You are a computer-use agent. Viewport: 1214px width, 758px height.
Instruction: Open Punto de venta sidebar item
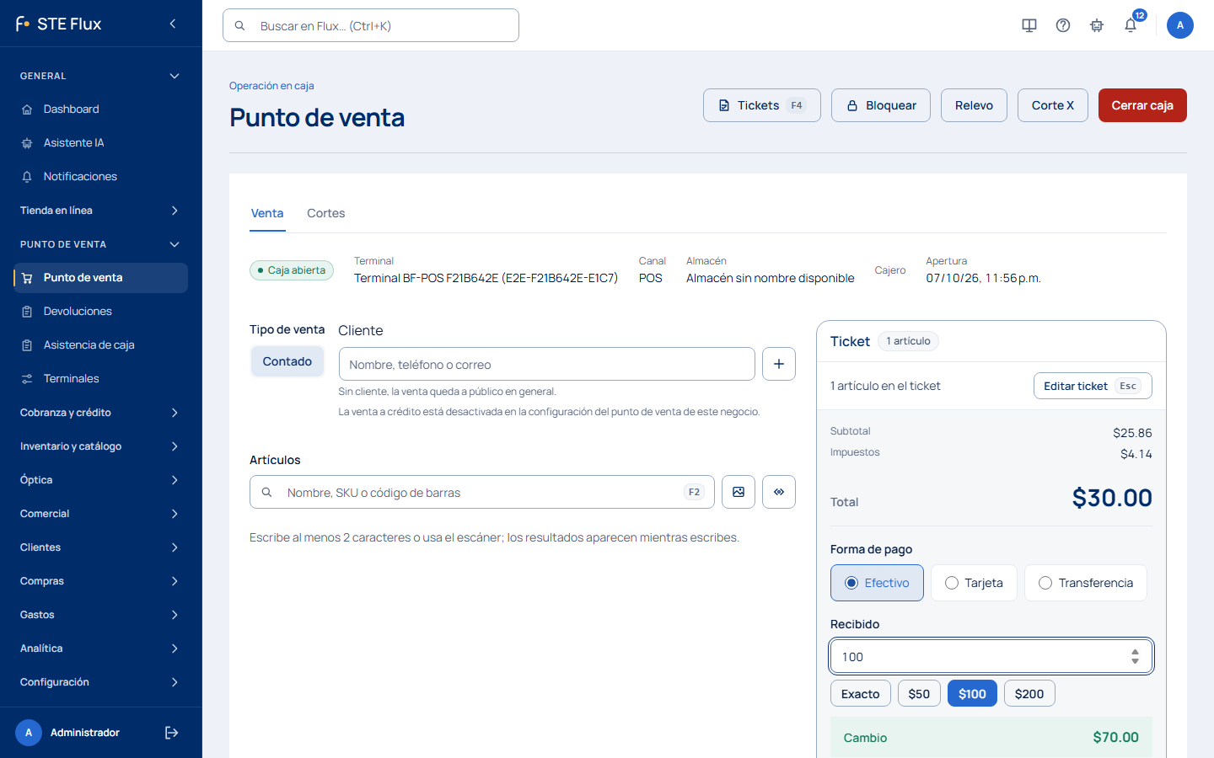(101, 278)
